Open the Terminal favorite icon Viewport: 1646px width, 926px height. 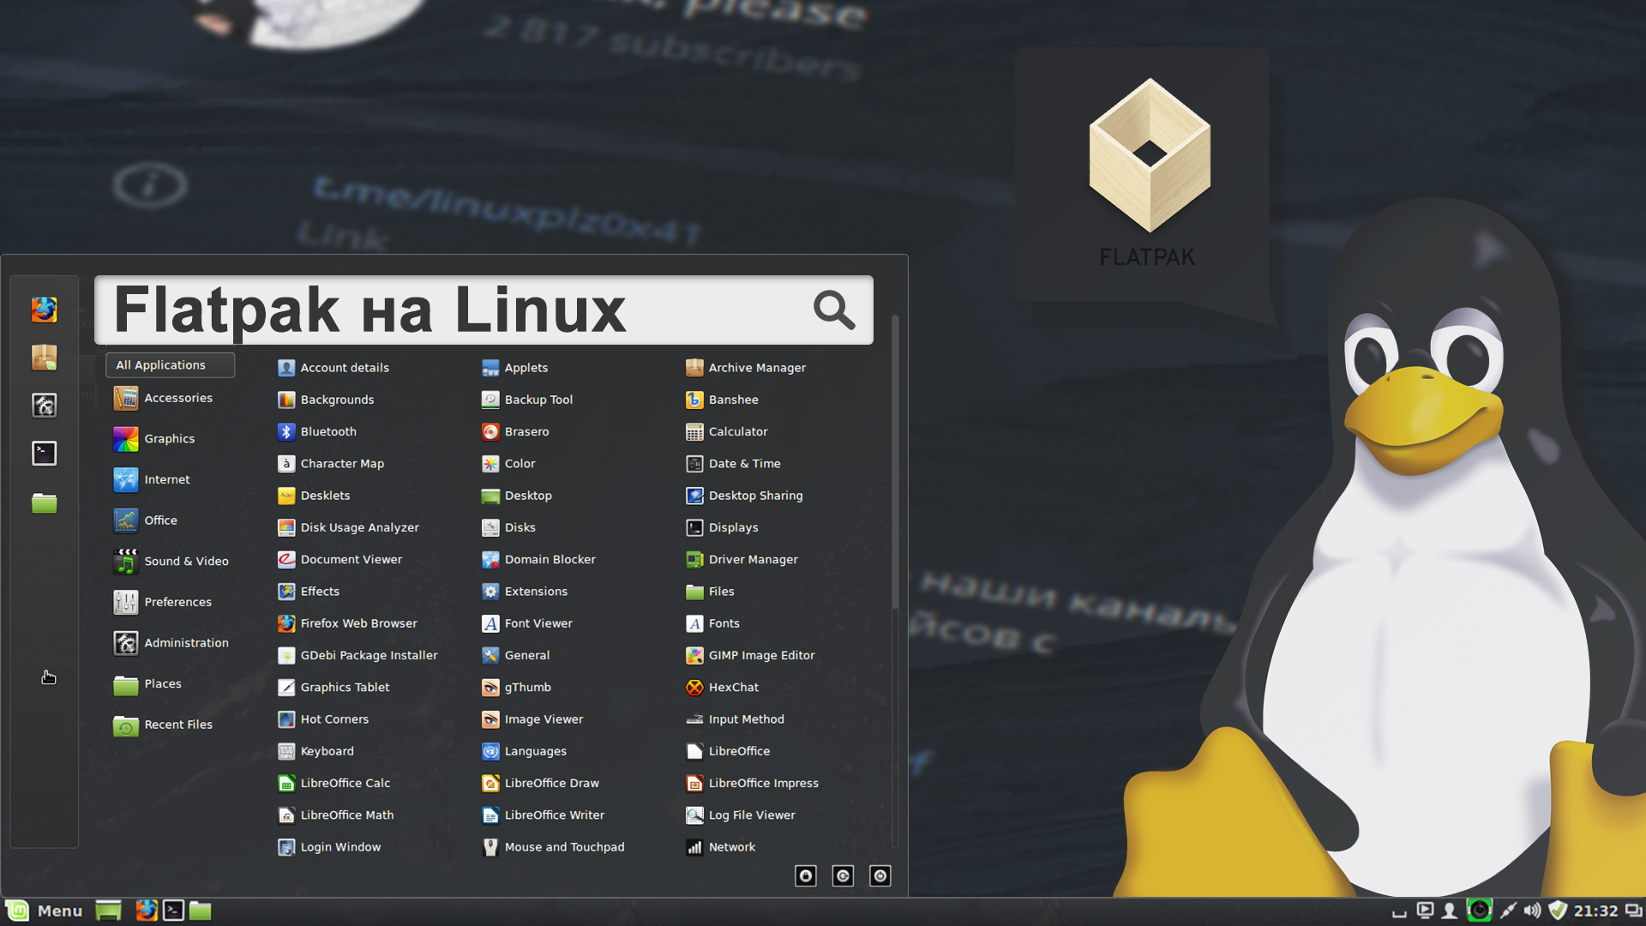[x=44, y=454]
